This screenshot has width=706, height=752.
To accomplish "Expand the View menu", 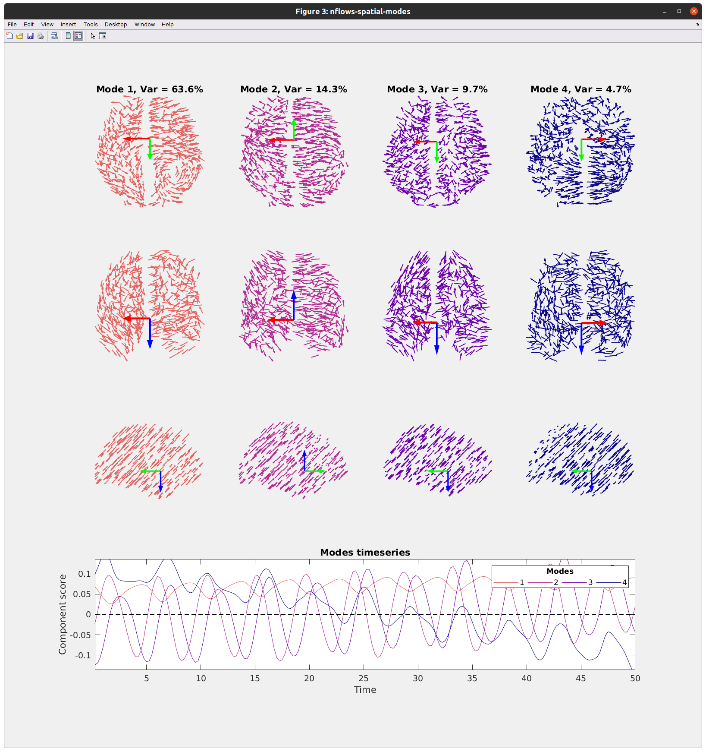I will [x=47, y=25].
